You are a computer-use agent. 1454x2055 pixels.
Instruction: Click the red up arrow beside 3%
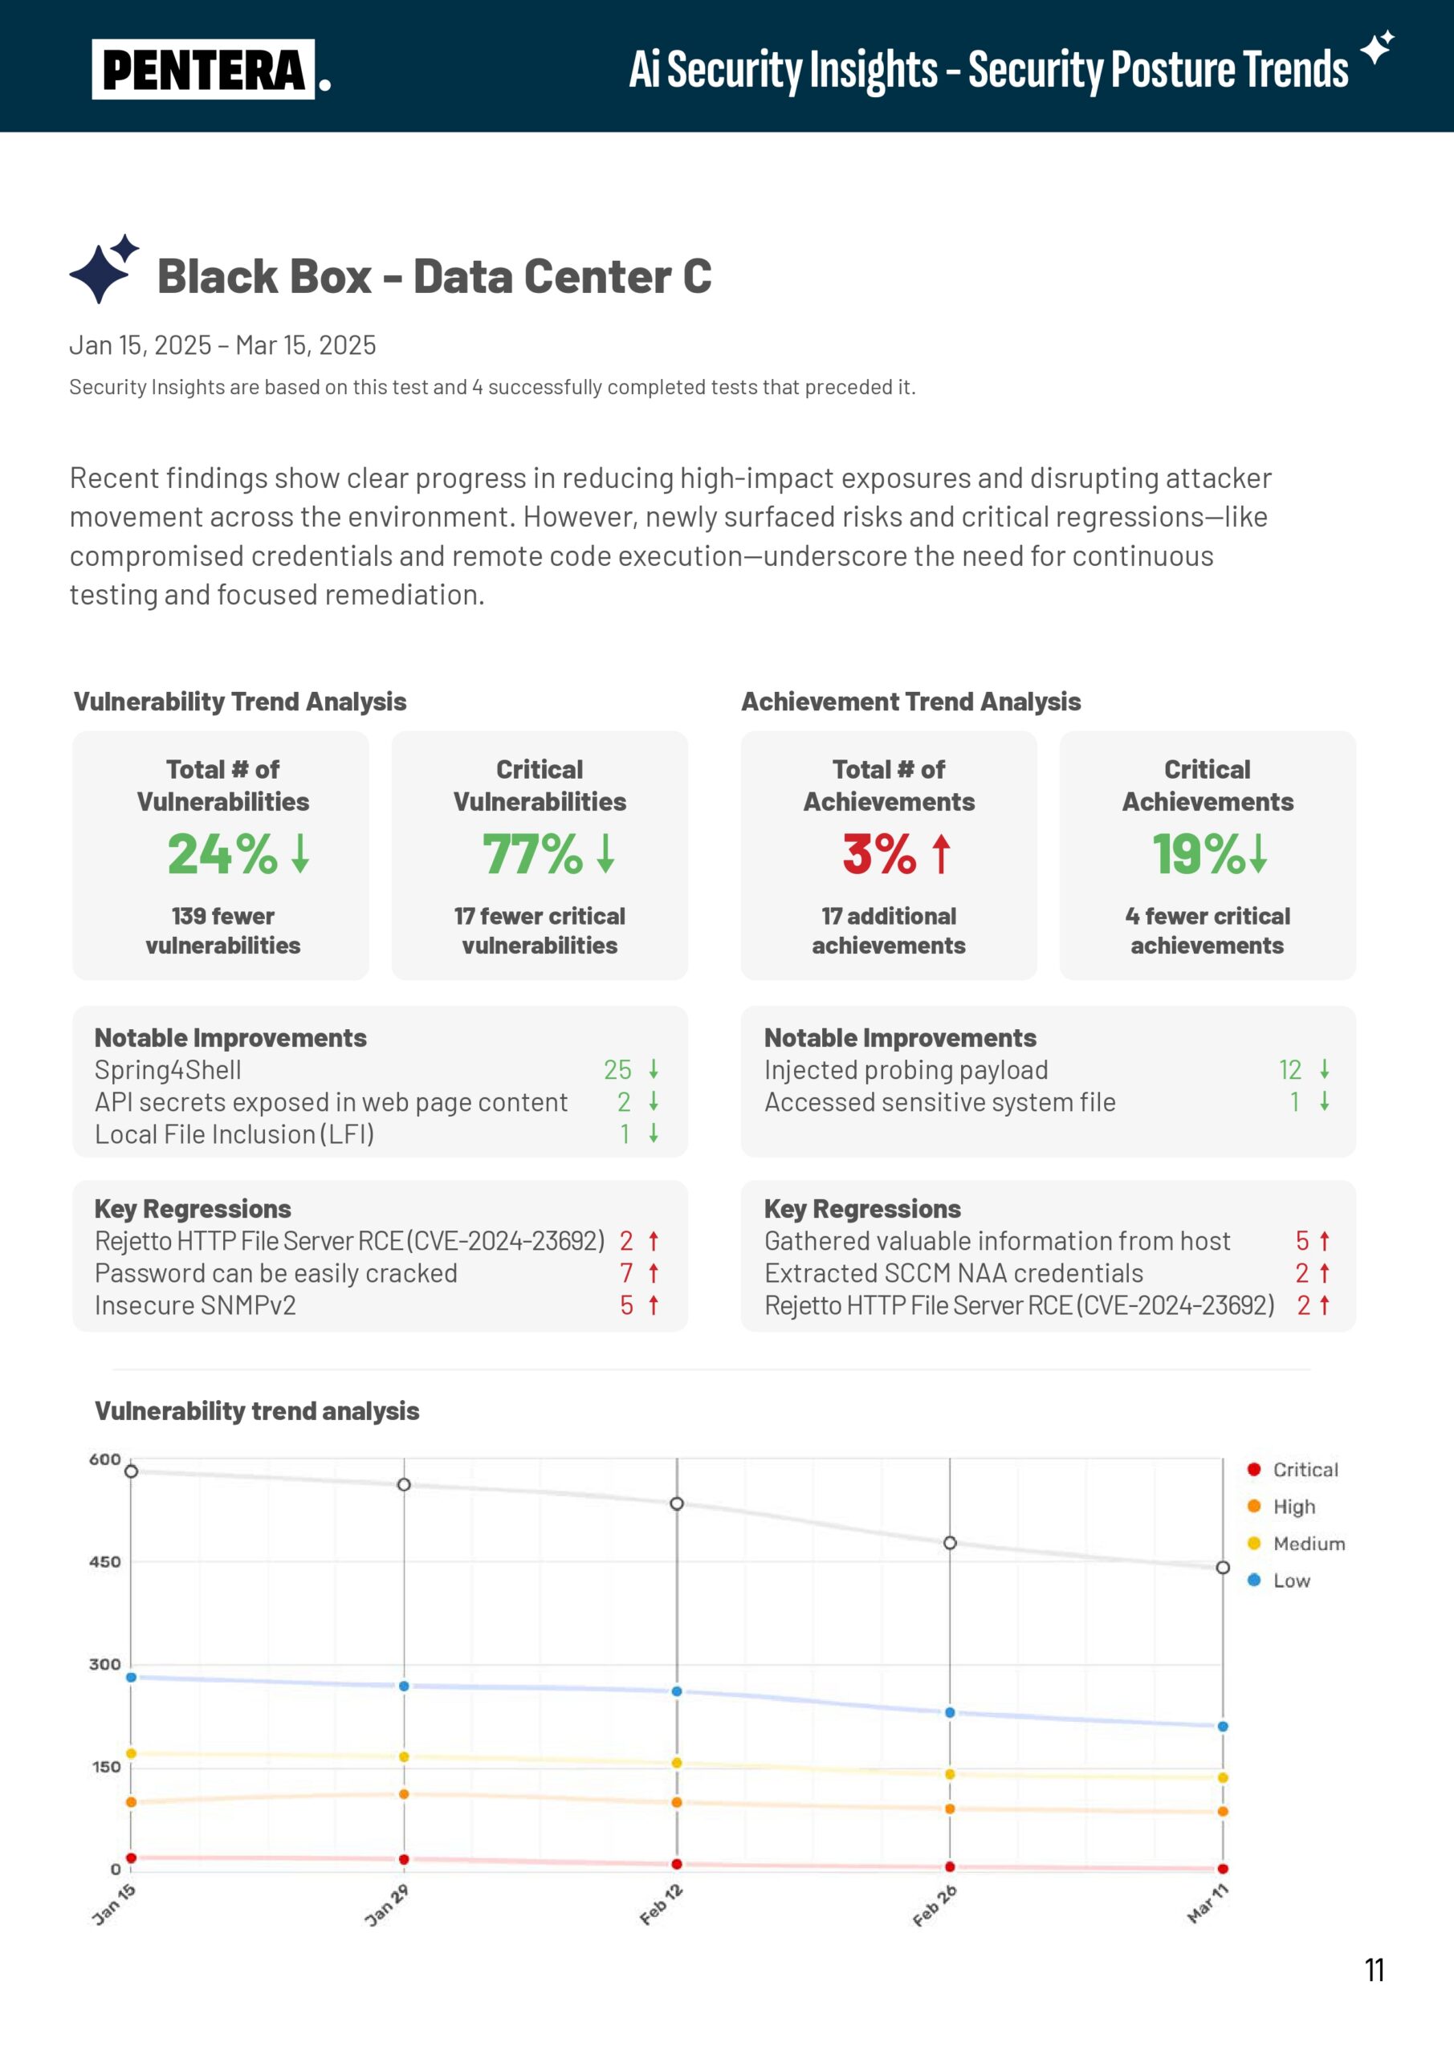(x=941, y=853)
